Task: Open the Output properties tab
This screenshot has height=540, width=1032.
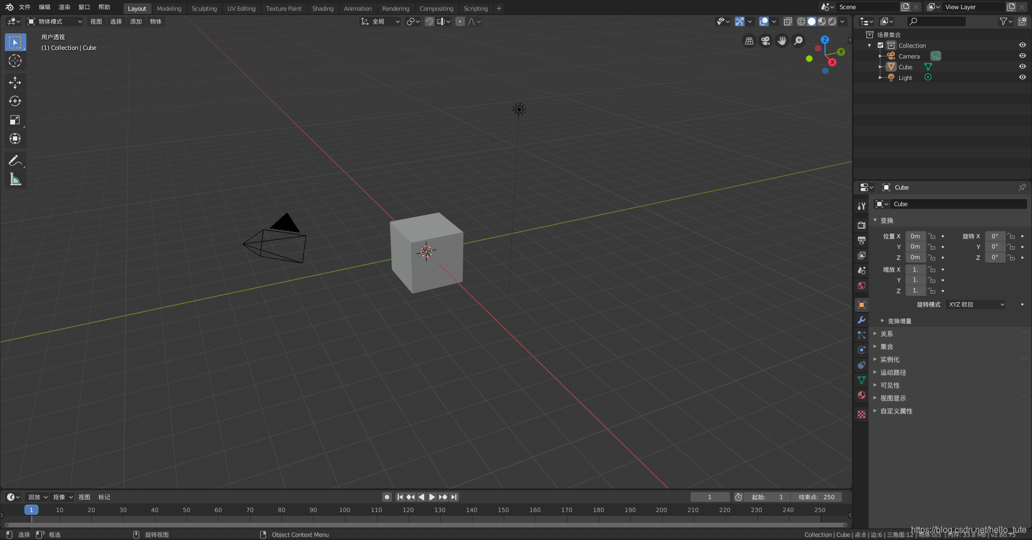Action: pos(862,240)
